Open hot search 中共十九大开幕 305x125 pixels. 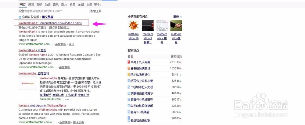(140, 62)
